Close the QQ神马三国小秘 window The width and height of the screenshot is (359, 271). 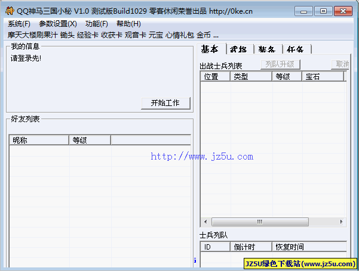[343, 11]
